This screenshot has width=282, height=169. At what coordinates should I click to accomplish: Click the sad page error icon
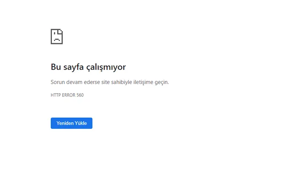tap(57, 37)
